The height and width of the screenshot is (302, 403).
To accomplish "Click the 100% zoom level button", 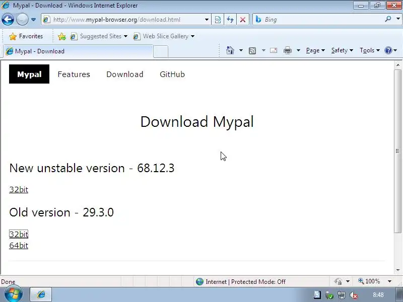I will click(x=369, y=281).
